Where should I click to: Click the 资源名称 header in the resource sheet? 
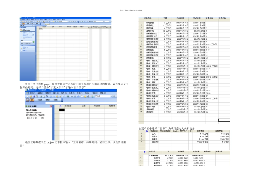coord(154,131)
